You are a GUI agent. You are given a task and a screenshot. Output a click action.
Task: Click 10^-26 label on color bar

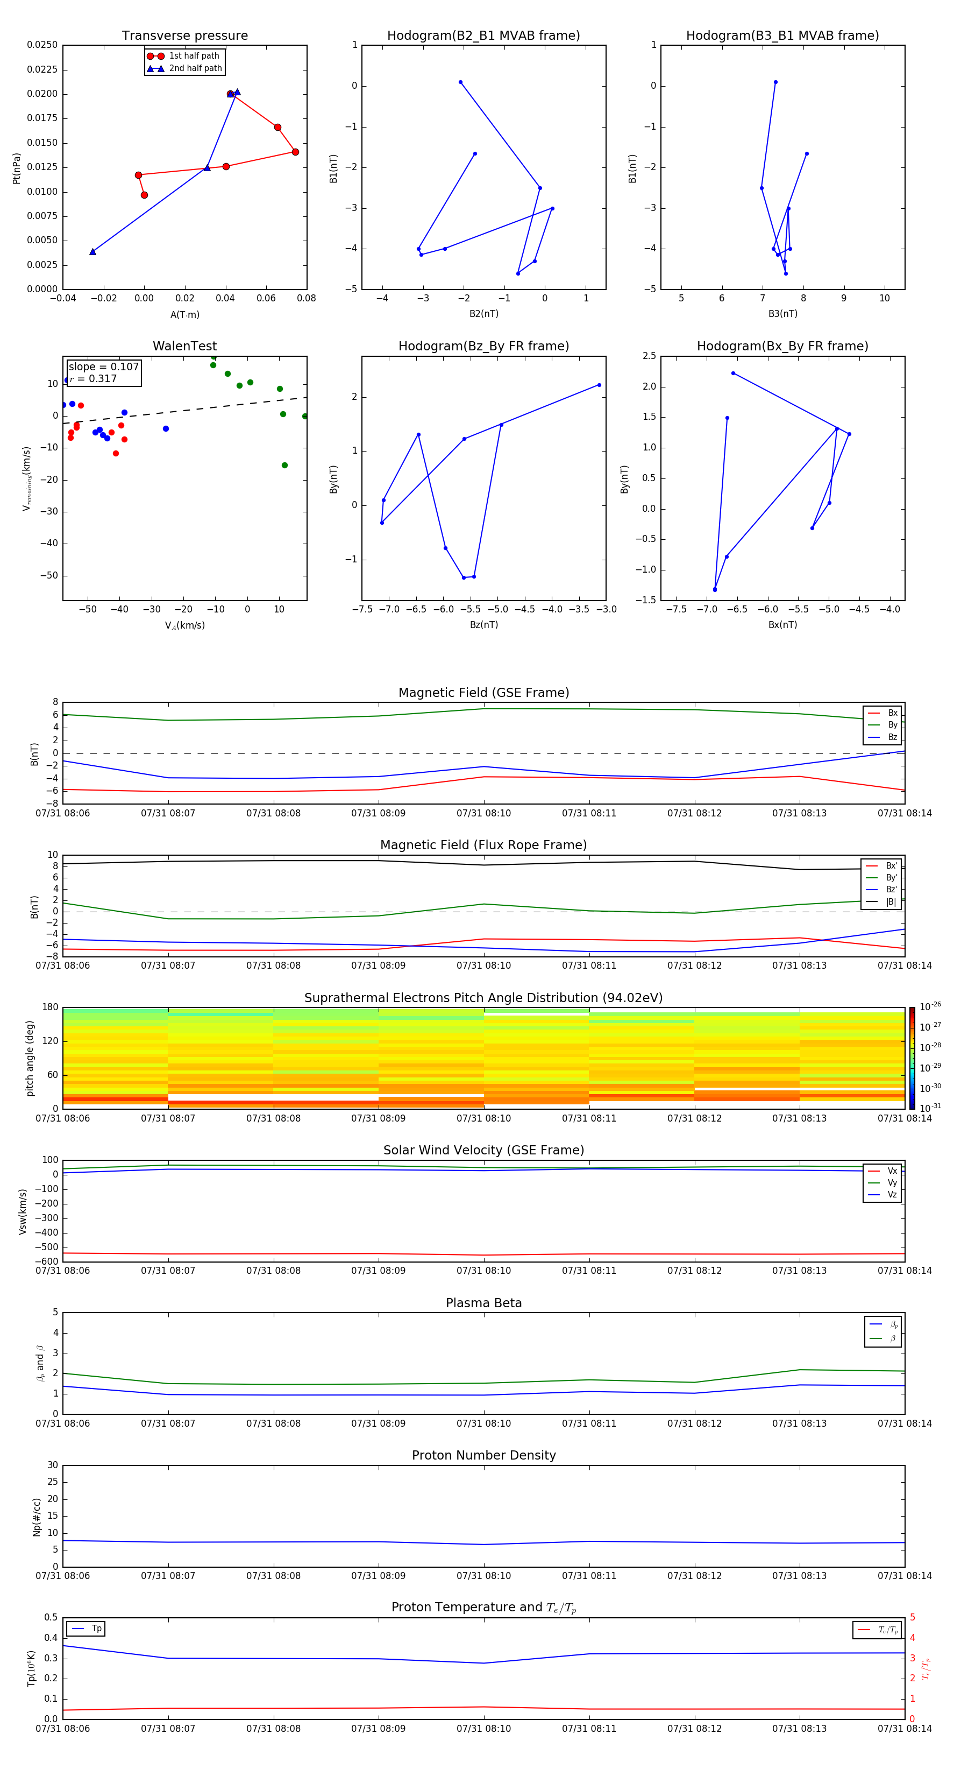pyautogui.click(x=930, y=1006)
